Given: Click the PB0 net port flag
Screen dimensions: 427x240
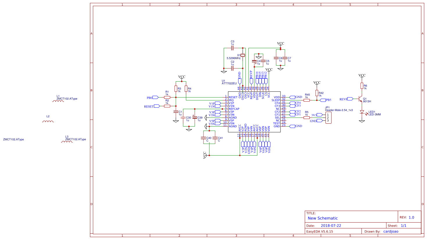Looking at the screenshot, I should pos(155,98).
